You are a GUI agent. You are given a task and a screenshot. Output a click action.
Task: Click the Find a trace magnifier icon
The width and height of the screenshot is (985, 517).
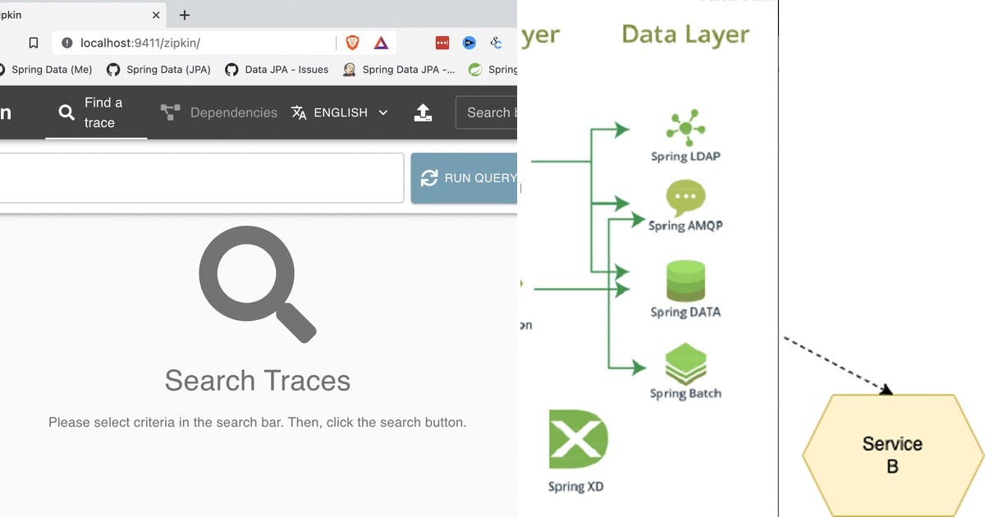tap(66, 112)
